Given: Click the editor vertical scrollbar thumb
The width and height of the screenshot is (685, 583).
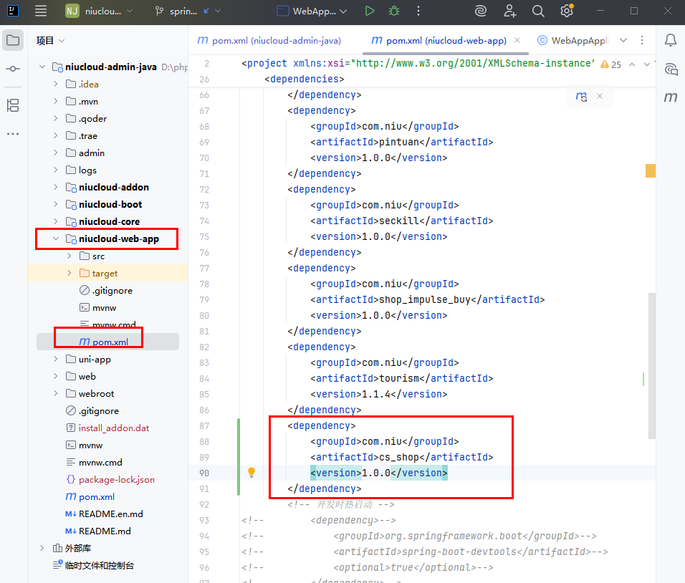Looking at the screenshot, I should tap(651, 365).
